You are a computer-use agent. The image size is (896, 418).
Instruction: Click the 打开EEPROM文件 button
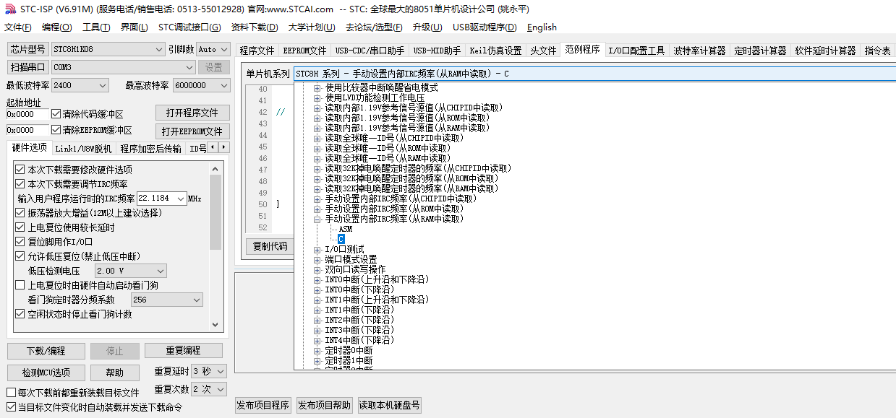(x=192, y=131)
